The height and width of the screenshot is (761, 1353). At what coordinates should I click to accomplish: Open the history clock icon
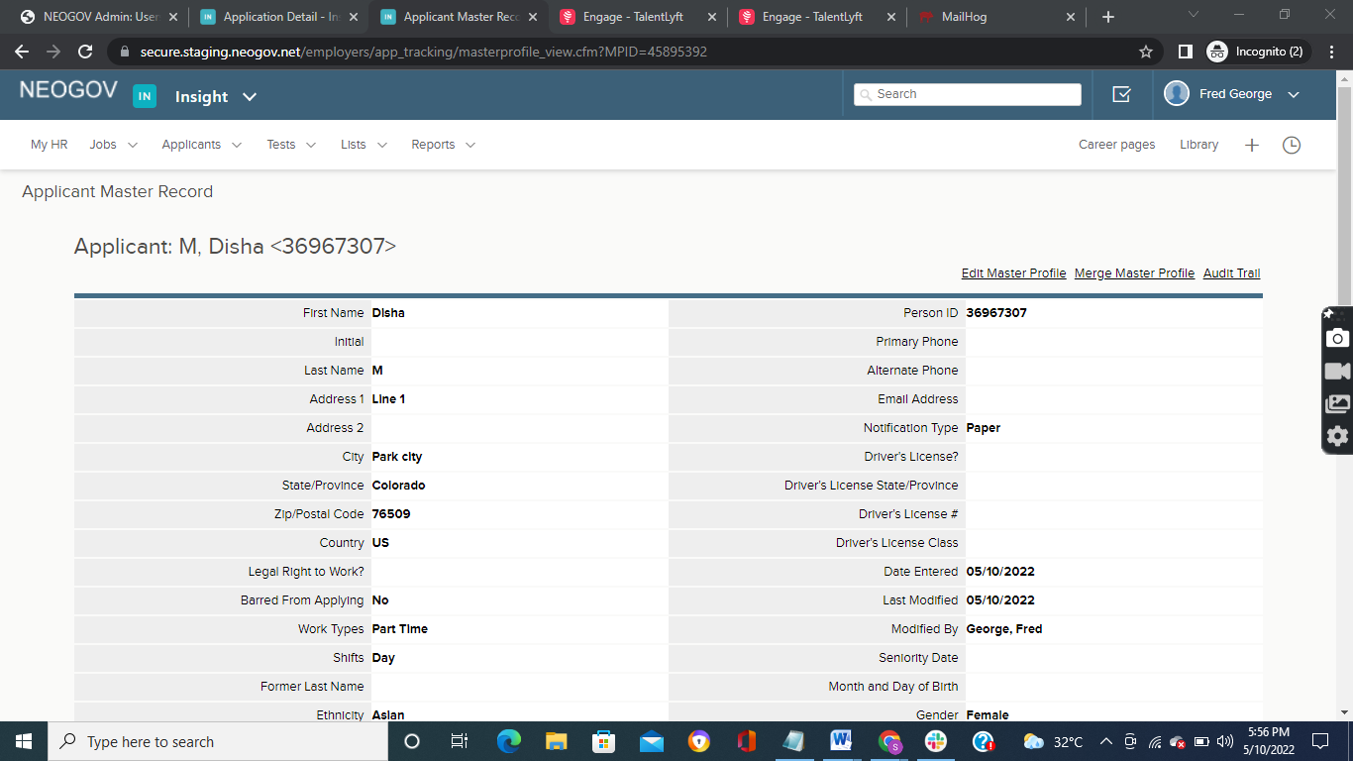click(x=1292, y=145)
